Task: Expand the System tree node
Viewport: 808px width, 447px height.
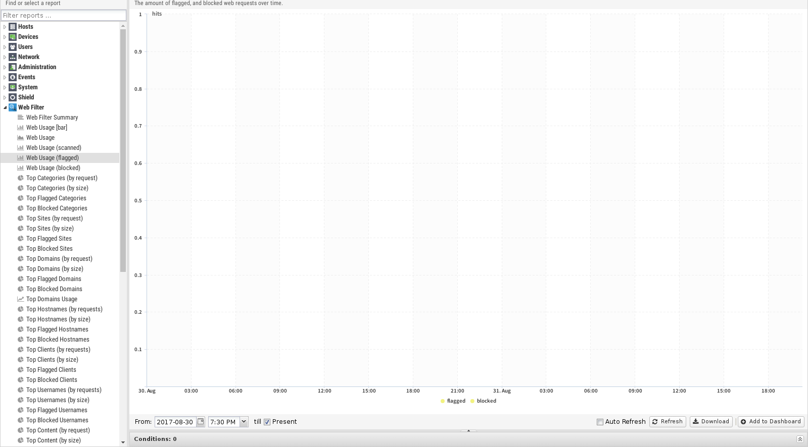Action: pos(5,87)
